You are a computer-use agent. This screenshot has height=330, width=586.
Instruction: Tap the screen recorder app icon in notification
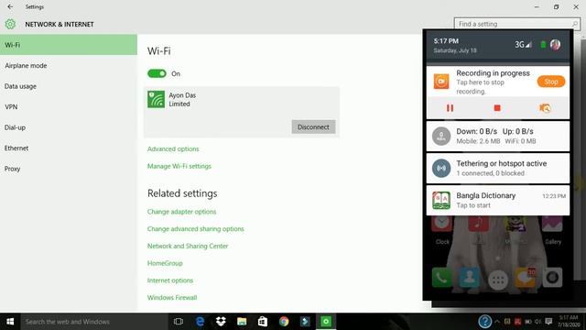(x=441, y=82)
